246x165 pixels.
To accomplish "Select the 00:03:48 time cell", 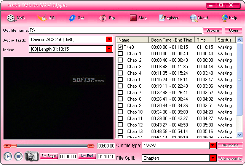I will click(x=205, y=73).
